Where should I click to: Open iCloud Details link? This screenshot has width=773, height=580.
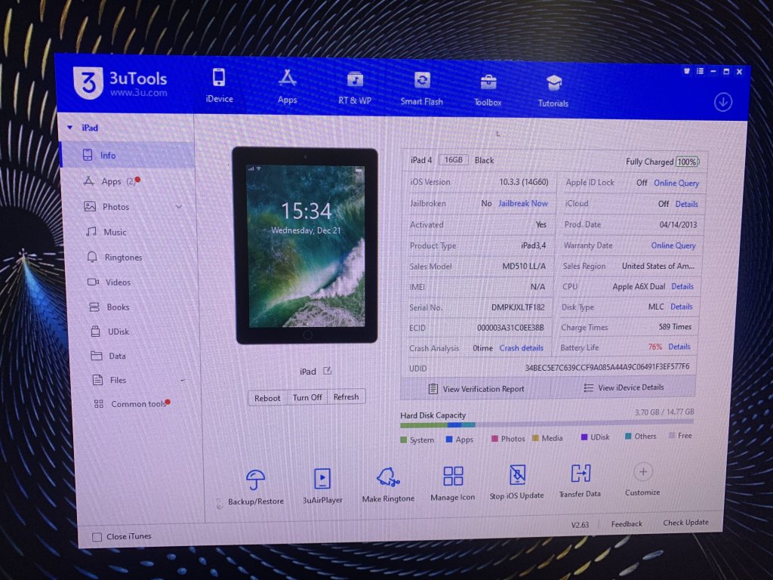point(686,204)
